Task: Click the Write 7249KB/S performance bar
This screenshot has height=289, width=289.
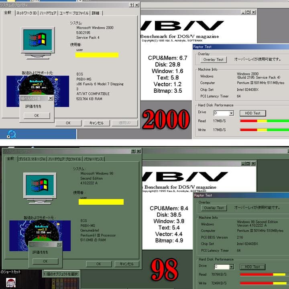Action: point(263,283)
